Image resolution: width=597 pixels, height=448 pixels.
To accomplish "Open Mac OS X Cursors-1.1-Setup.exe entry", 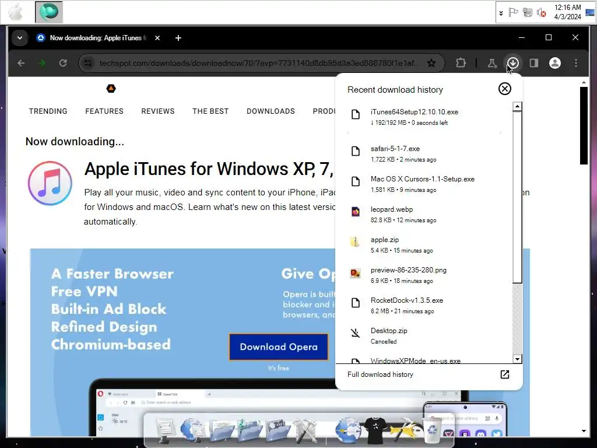I will [424, 184].
